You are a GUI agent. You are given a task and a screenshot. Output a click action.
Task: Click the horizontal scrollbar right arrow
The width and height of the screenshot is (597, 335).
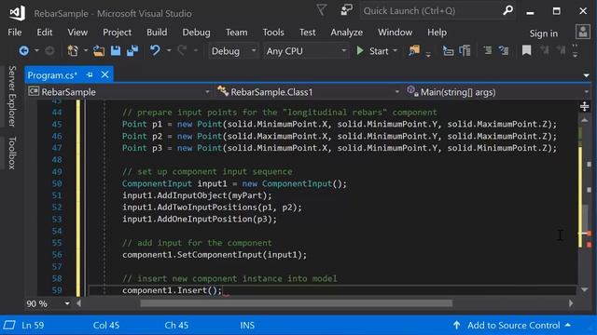(x=571, y=303)
